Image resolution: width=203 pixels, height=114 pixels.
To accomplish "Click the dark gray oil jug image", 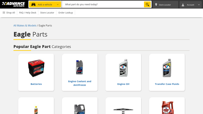I will coord(80,109).
